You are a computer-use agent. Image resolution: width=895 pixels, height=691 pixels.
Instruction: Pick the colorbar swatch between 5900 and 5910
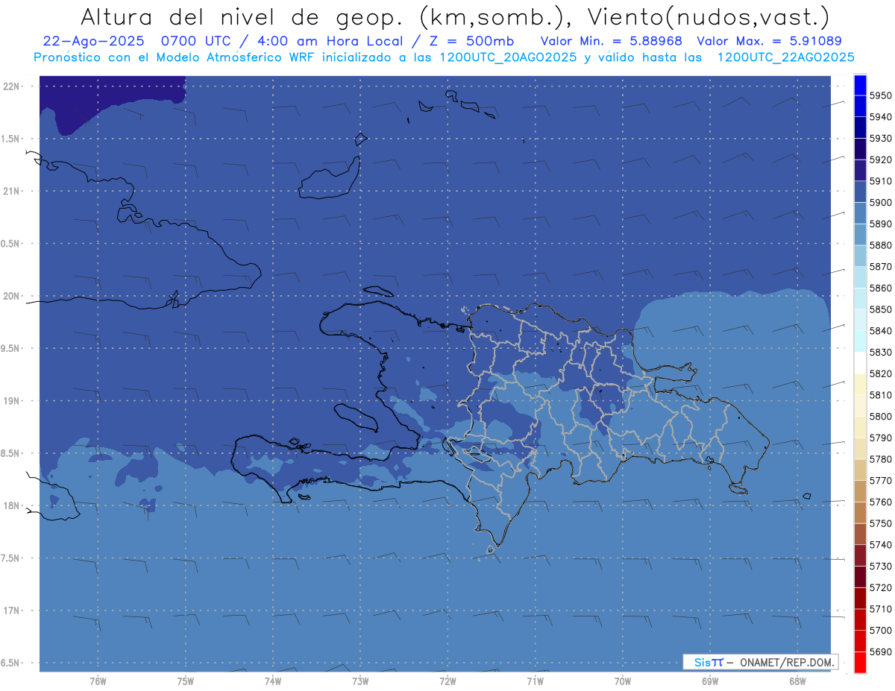tap(860, 192)
